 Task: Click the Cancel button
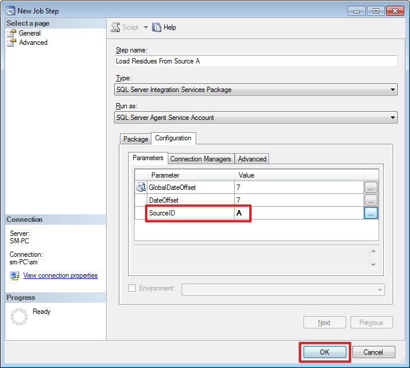pos(374,352)
